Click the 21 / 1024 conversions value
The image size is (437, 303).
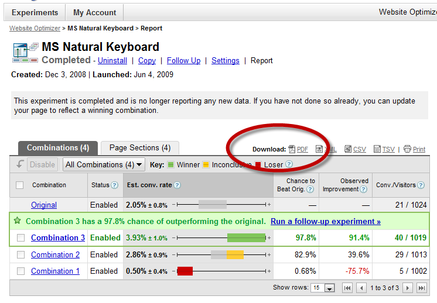tap(411, 205)
